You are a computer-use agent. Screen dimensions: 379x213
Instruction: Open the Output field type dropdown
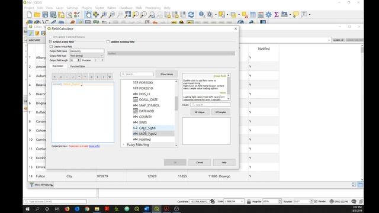[x=87, y=56]
